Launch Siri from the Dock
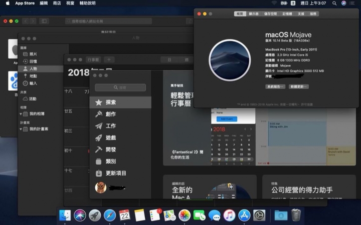Viewport: 361px width, 225px height. [80, 215]
